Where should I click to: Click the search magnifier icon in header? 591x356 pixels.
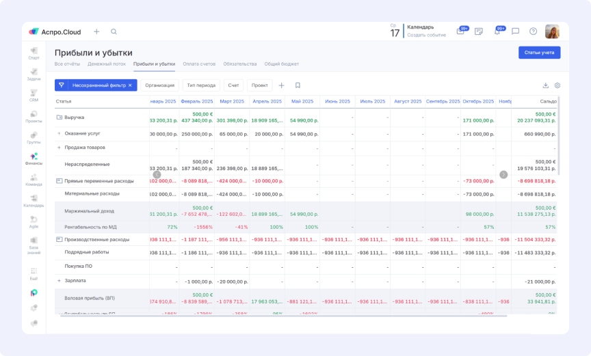(114, 31)
